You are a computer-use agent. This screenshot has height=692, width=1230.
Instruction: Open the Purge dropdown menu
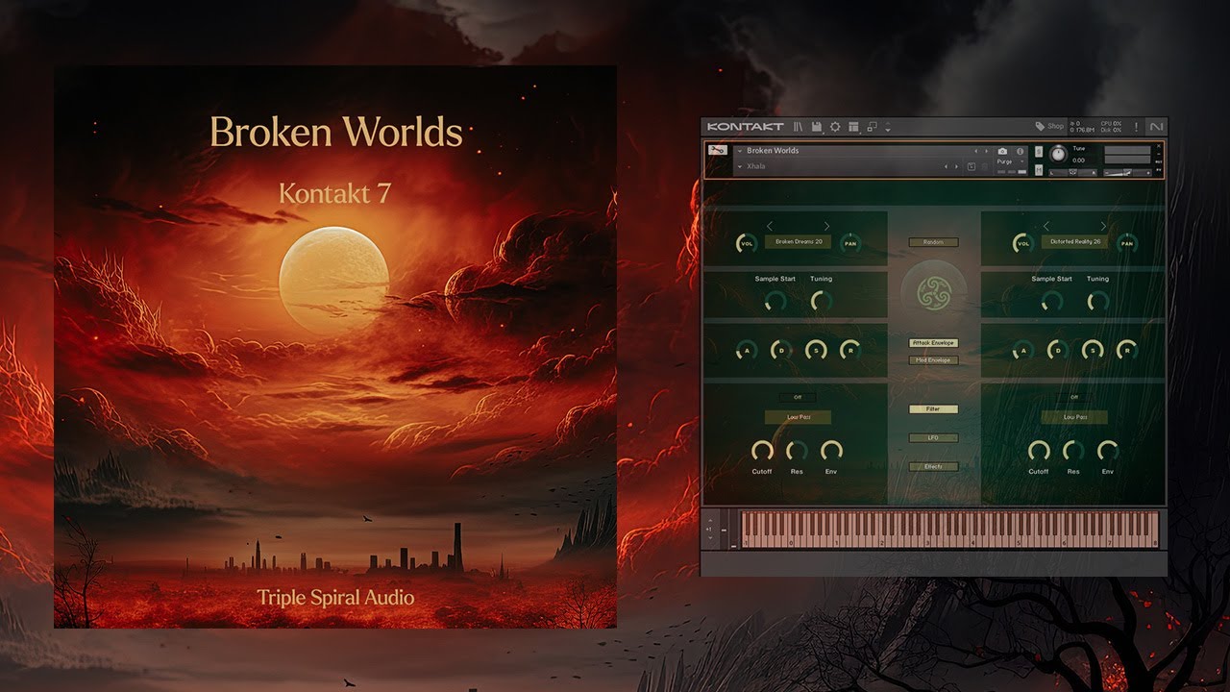coord(1010,161)
